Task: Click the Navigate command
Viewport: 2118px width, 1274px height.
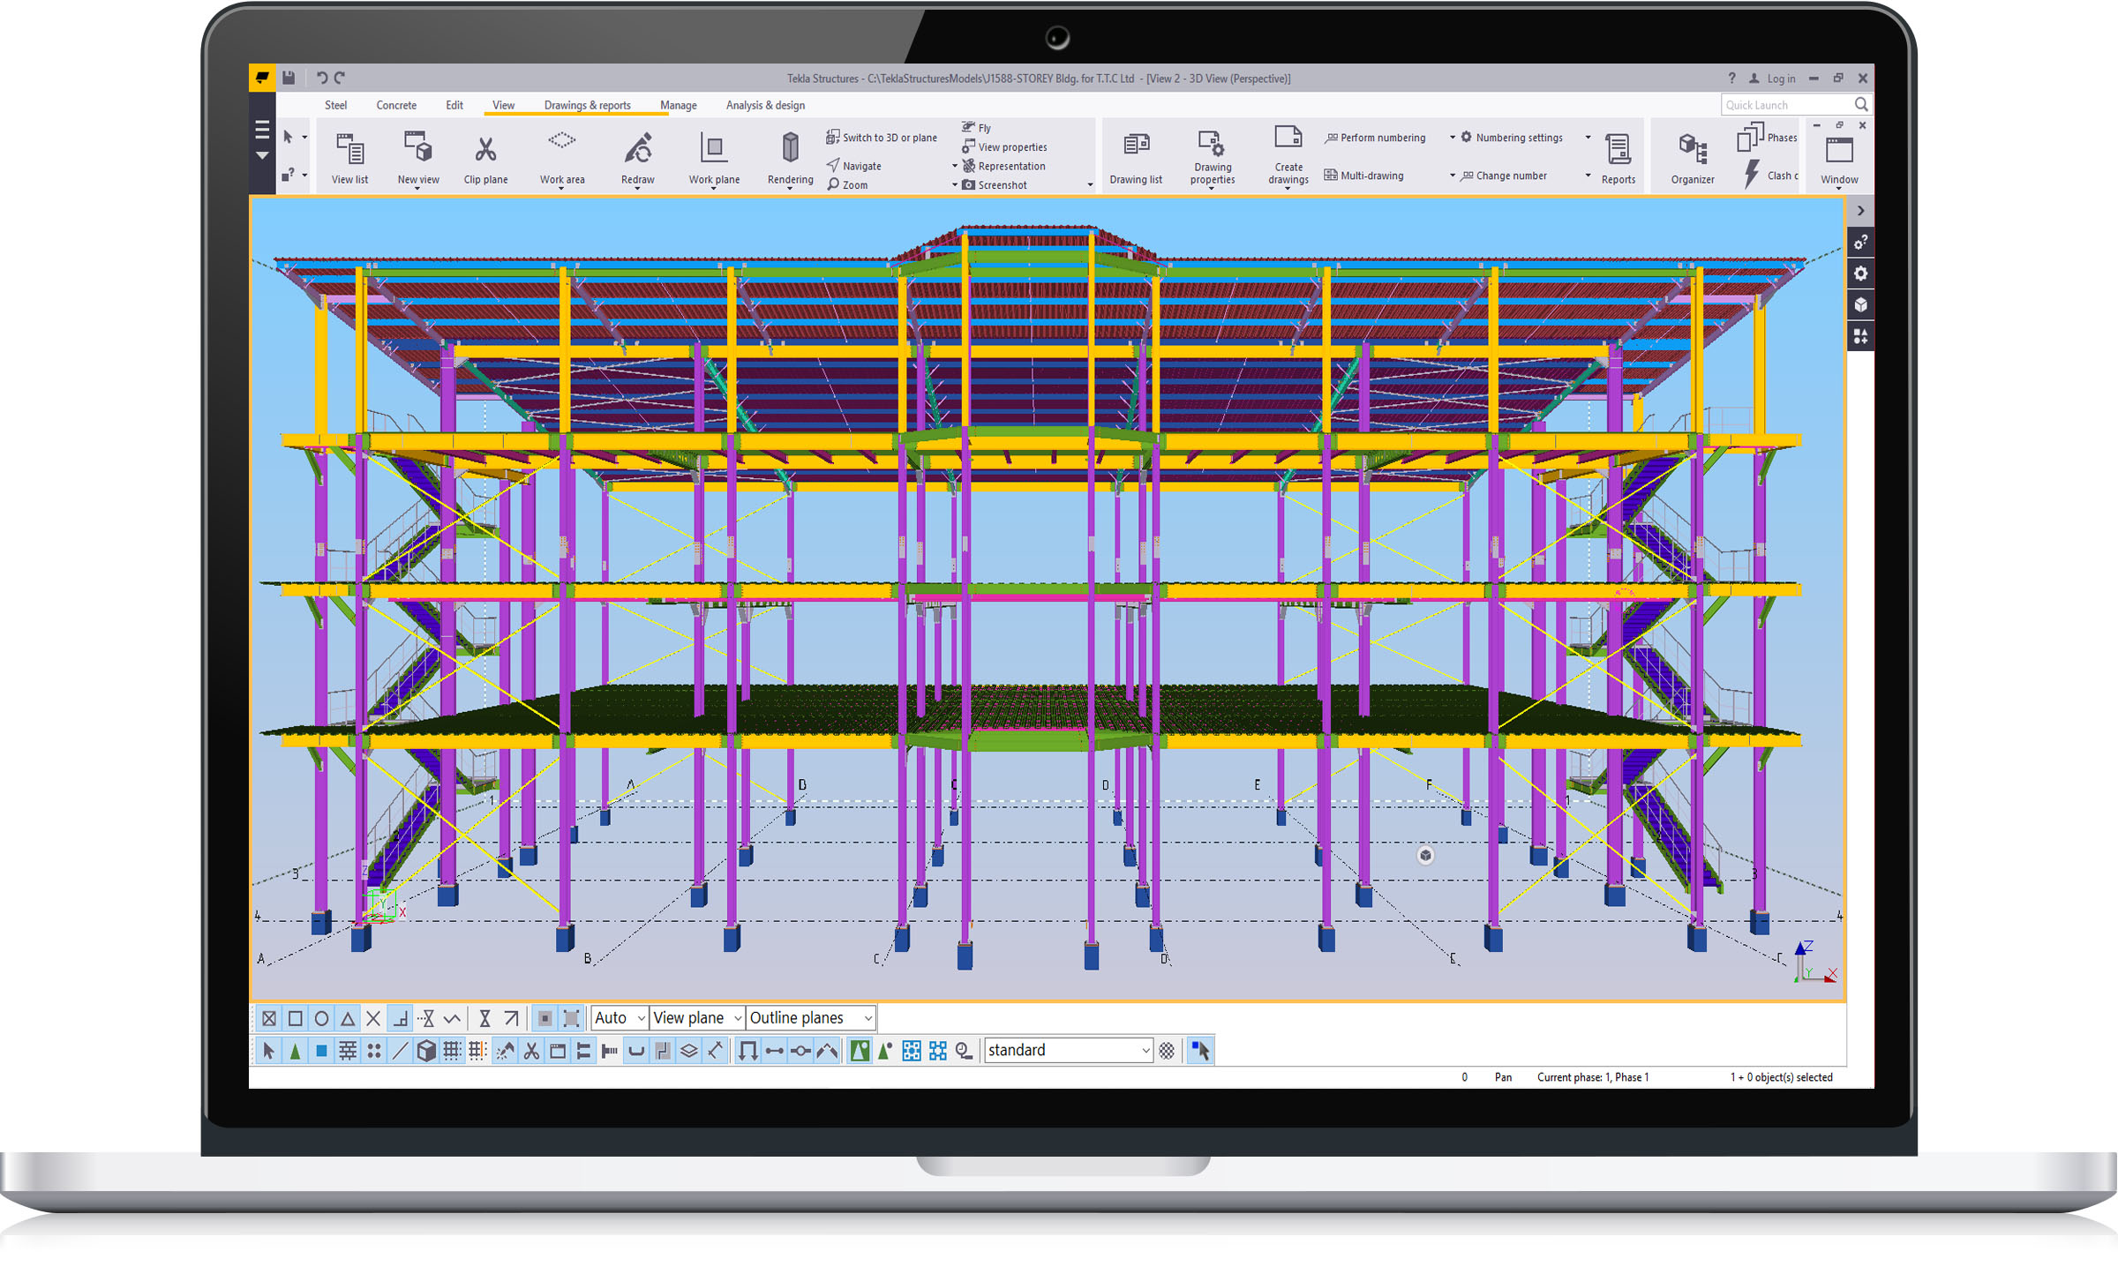Action: [853, 166]
